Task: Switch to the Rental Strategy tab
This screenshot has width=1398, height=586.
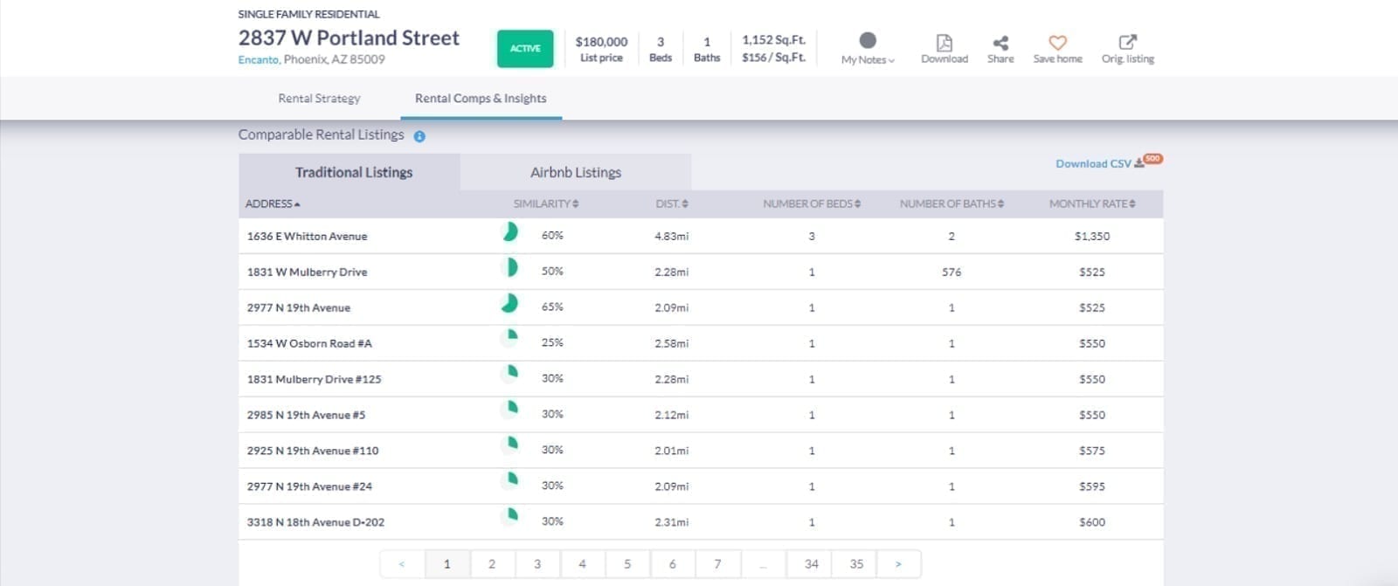Action: 319,99
